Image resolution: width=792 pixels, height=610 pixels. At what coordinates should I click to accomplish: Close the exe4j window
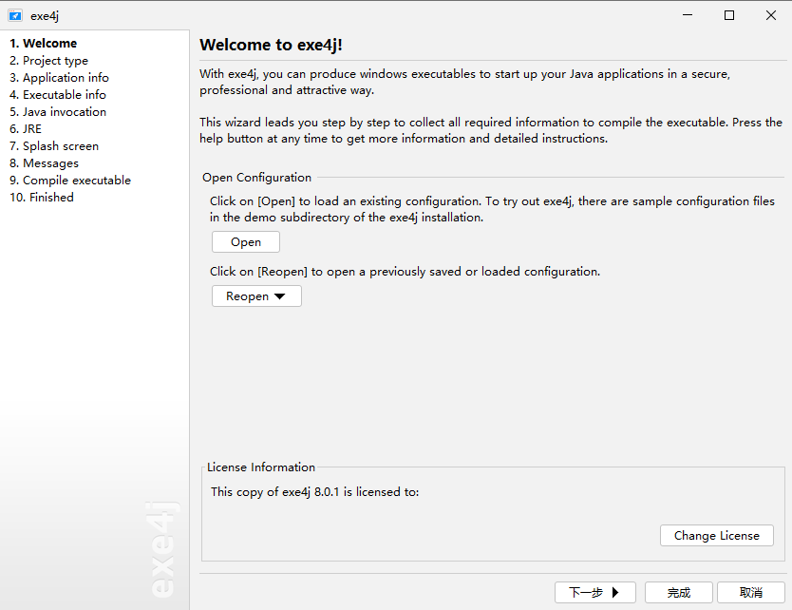point(771,15)
